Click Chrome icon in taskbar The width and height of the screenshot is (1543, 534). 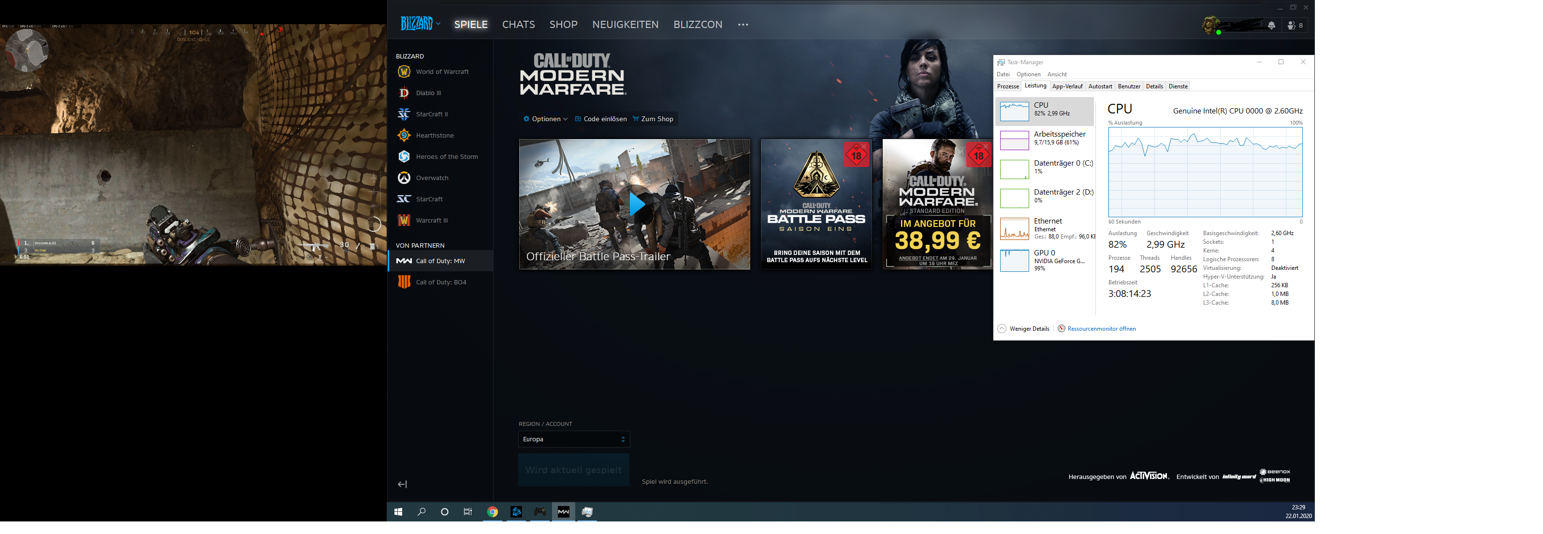pyautogui.click(x=493, y=512)
